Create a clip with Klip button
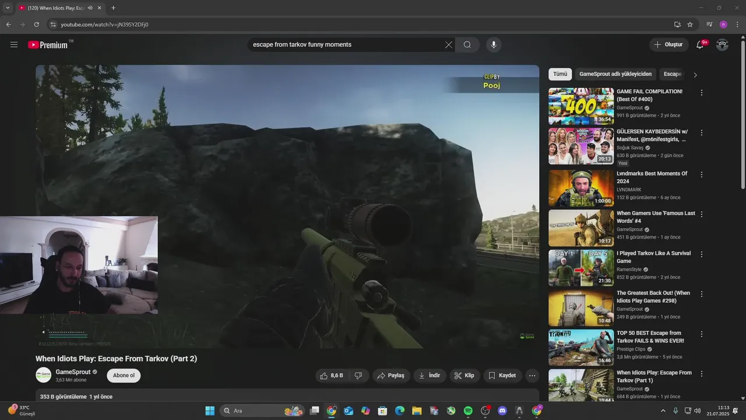Image resolution: width=746 pixels, height=420 pixels. (x=465, y=376)
